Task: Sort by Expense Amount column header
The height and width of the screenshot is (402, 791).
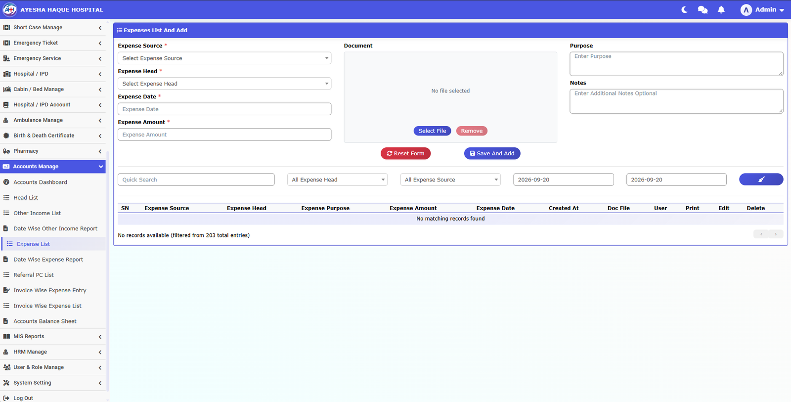Action: [413, 208]
